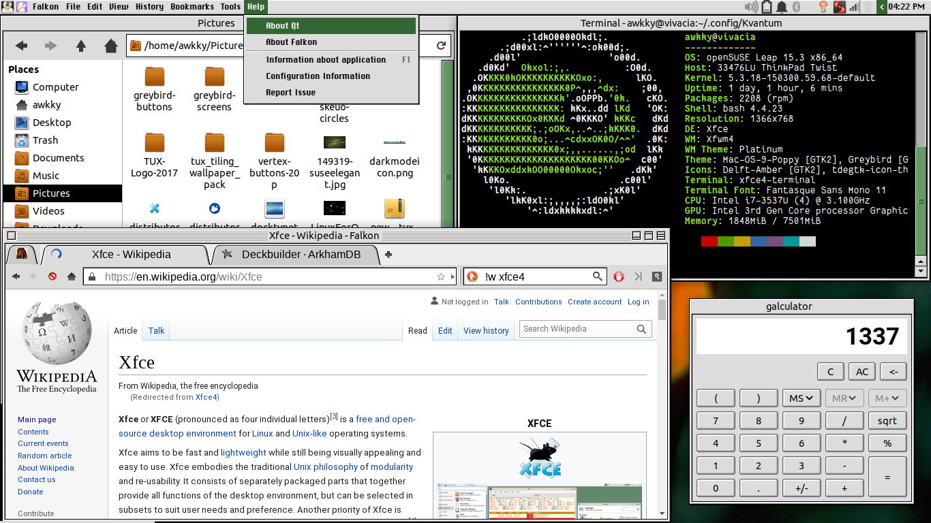
Task: Open the Bookmarks menu
Action: tap(192, 7)
